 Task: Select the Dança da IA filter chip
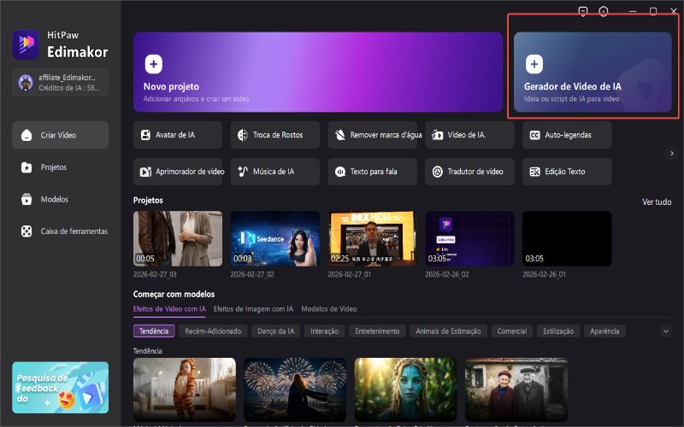point(275,331)
